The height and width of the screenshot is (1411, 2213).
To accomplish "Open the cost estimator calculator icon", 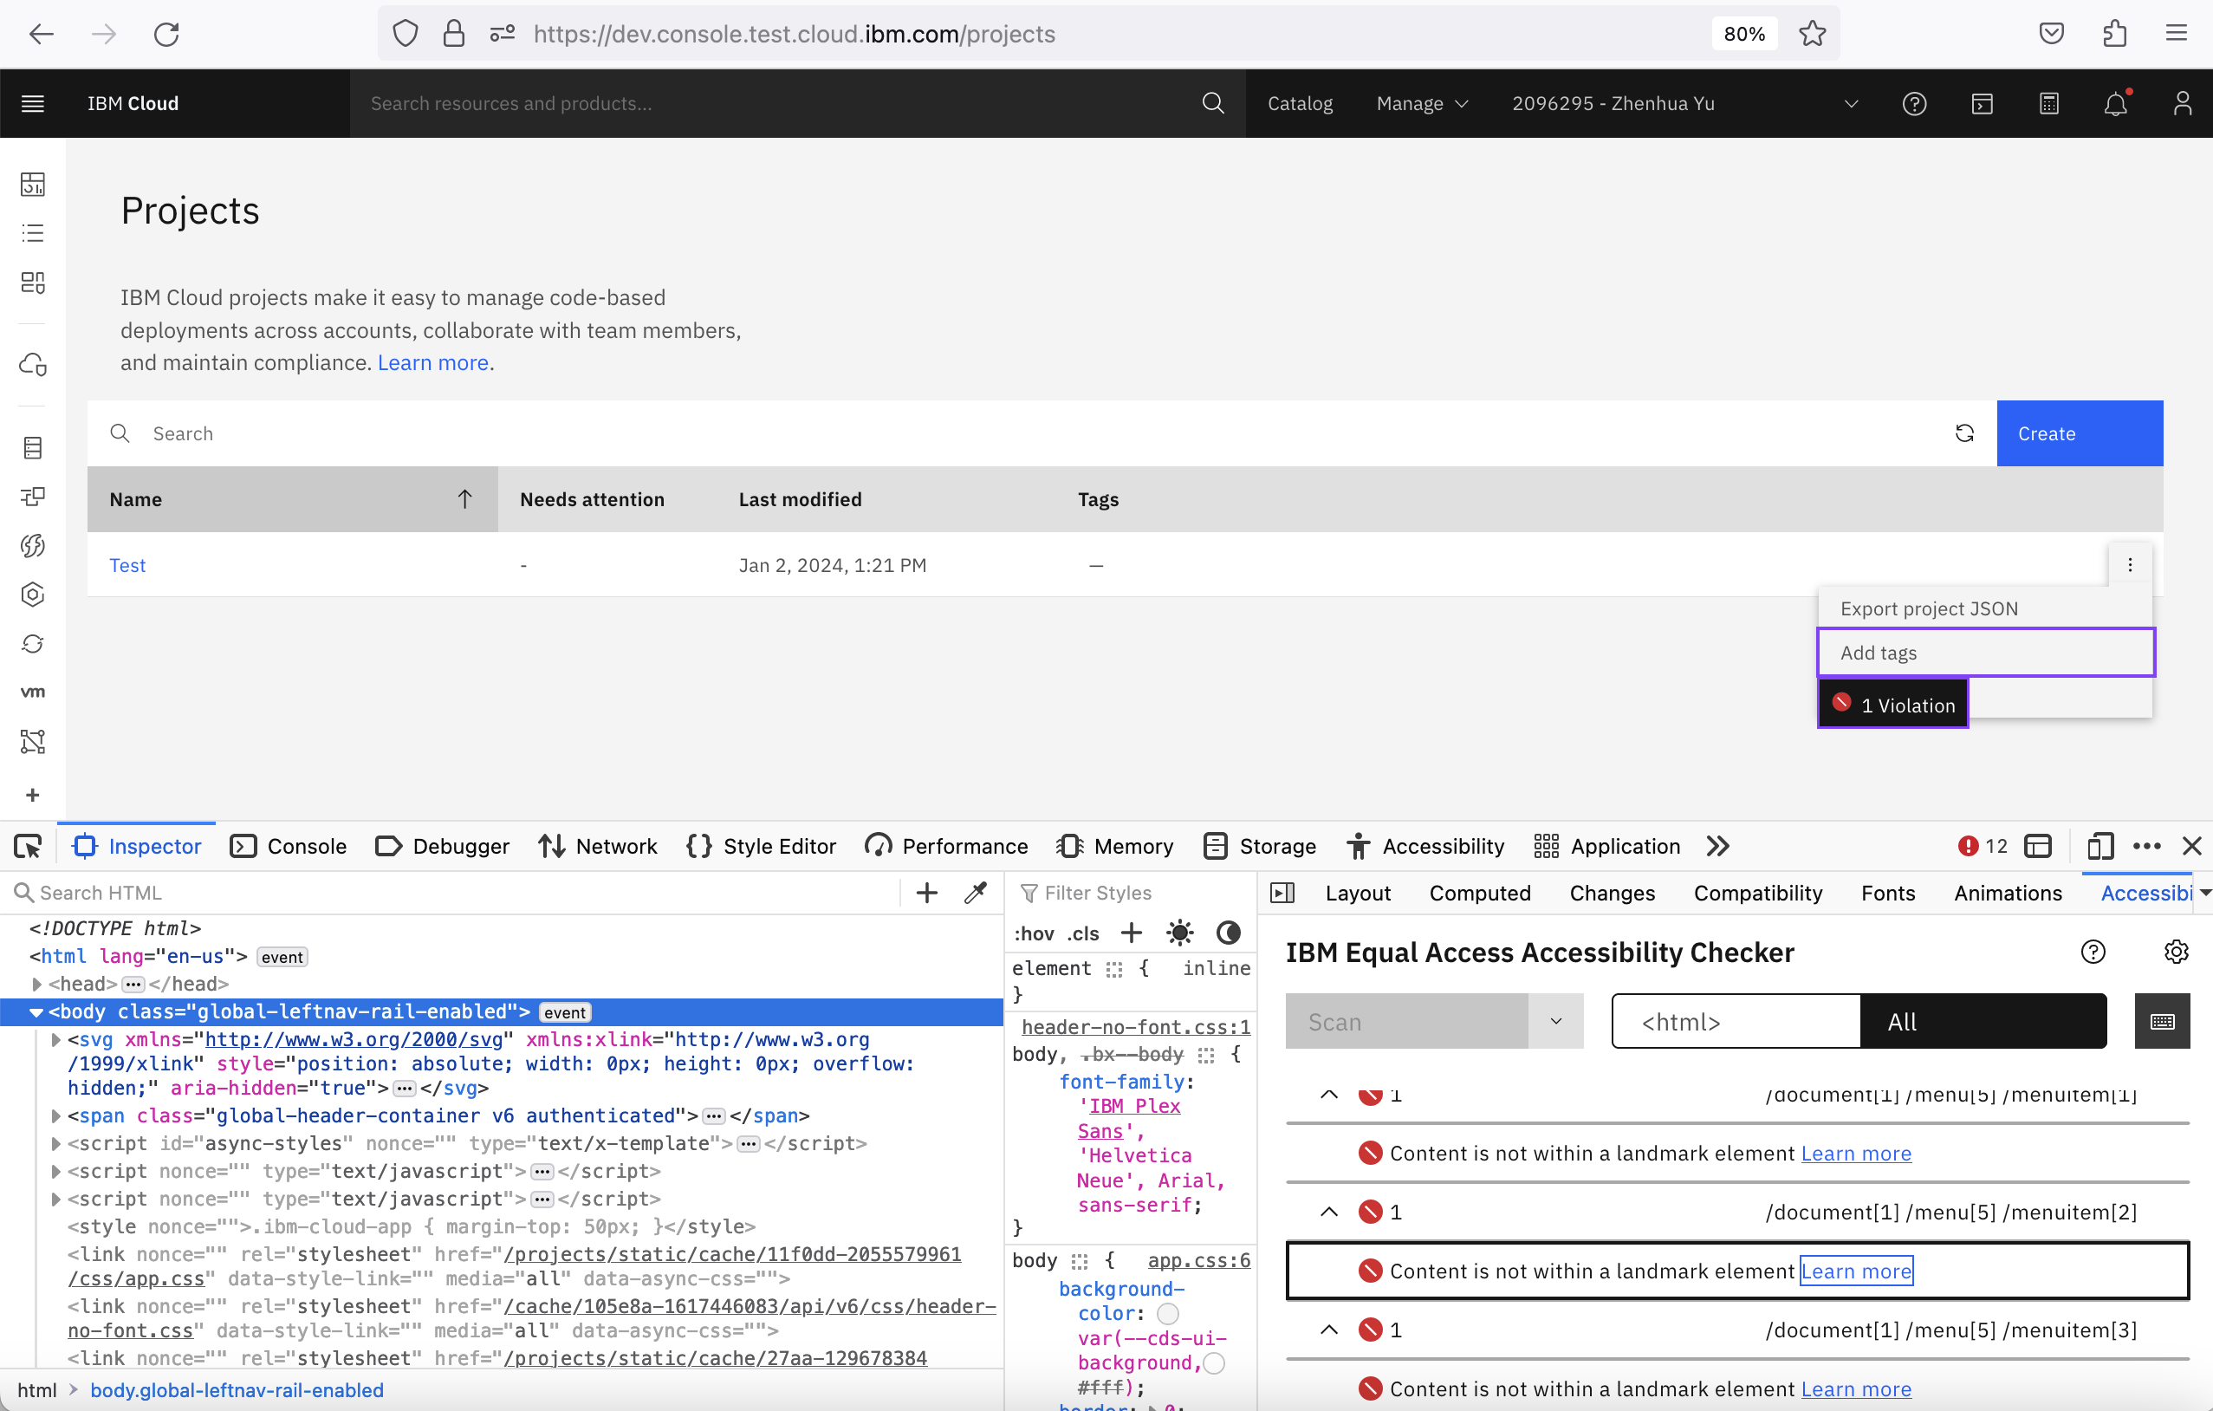I will pyautogui.click(x=2049, y=103).
